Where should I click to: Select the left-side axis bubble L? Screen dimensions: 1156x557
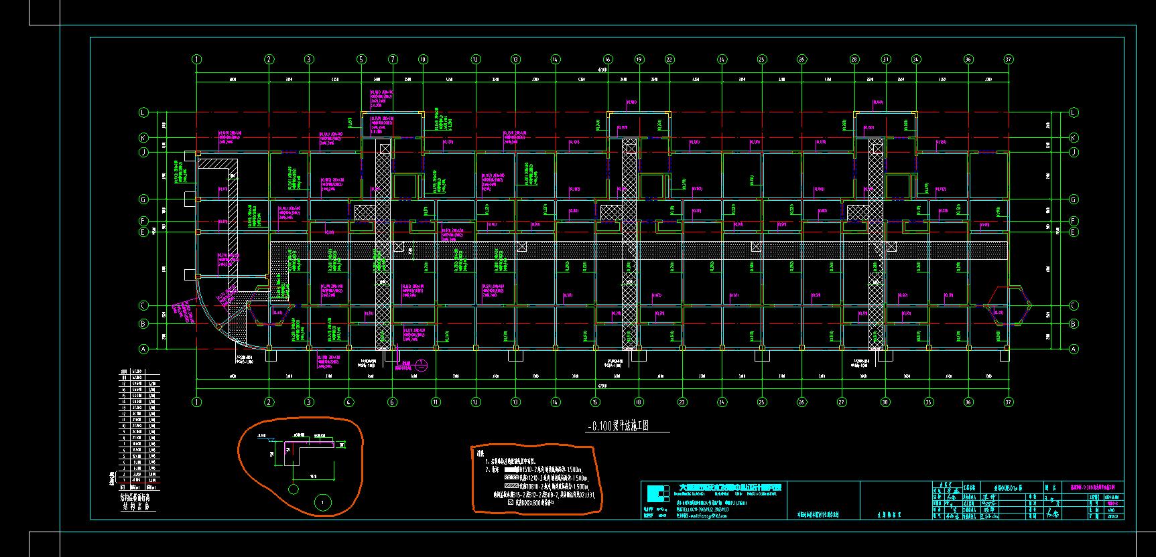143,112
